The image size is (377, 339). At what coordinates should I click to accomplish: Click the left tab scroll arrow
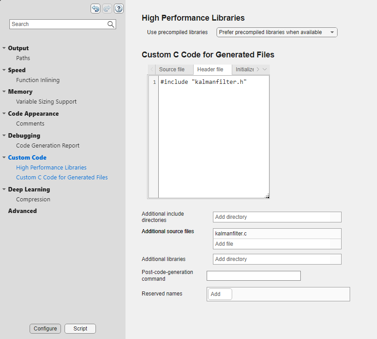152,70
